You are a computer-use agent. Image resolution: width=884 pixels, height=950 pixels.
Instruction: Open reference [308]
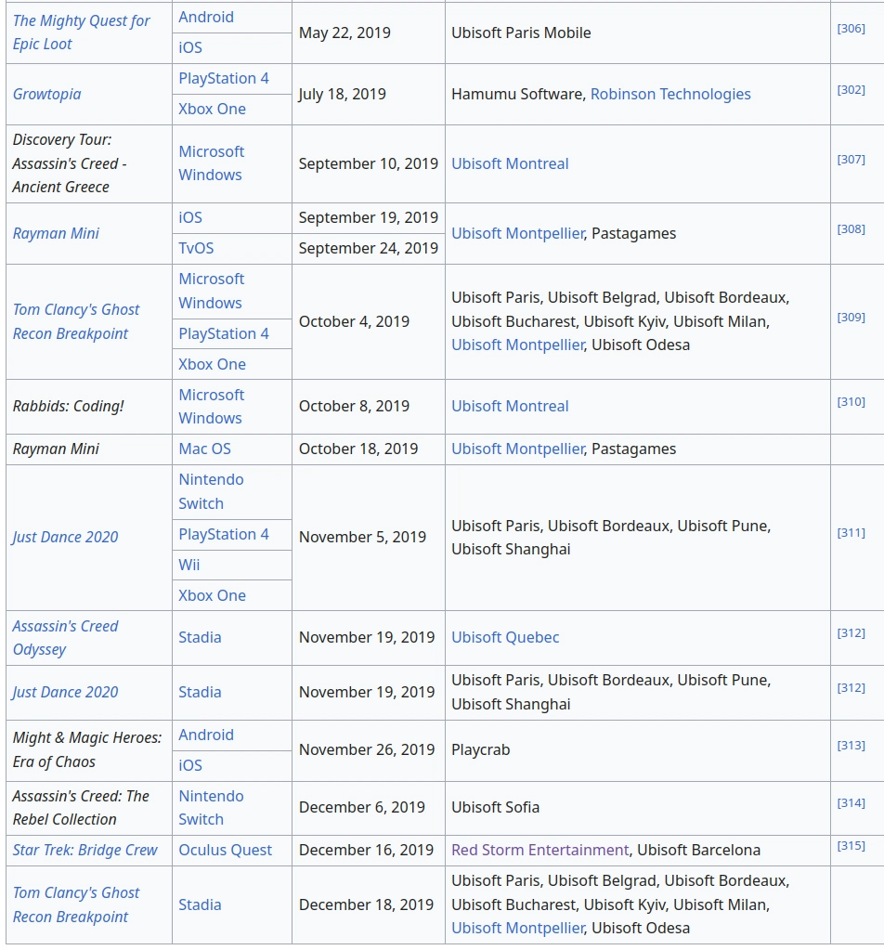851,229
